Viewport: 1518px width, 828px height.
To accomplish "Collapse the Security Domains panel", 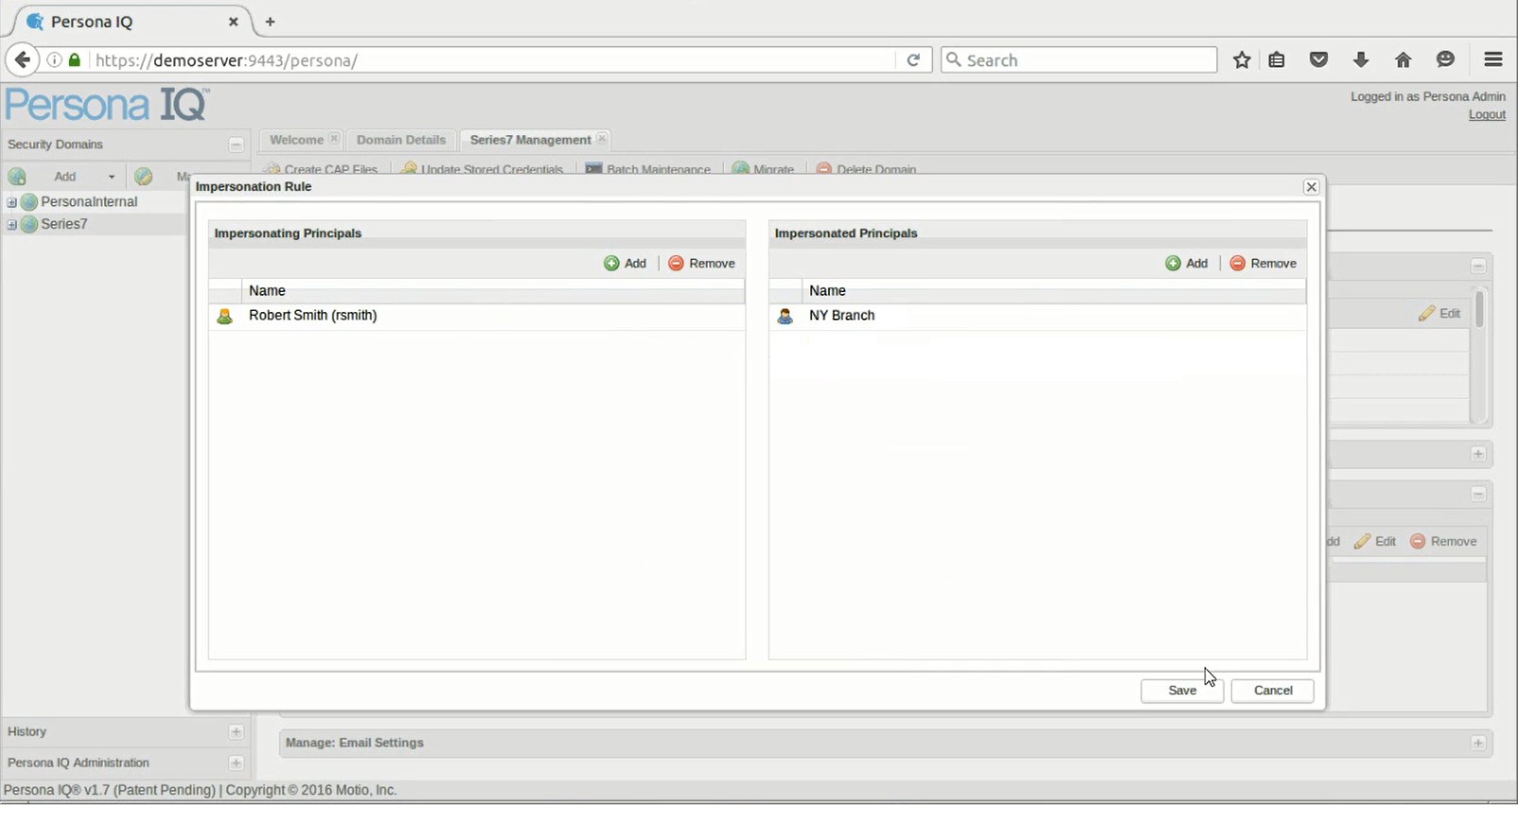I will click(236, 145).
